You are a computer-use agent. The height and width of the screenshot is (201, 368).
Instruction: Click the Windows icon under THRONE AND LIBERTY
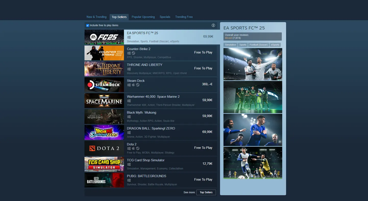129,69
